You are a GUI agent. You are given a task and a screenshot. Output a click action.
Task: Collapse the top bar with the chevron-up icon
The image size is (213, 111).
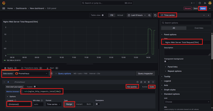(210, 8)
